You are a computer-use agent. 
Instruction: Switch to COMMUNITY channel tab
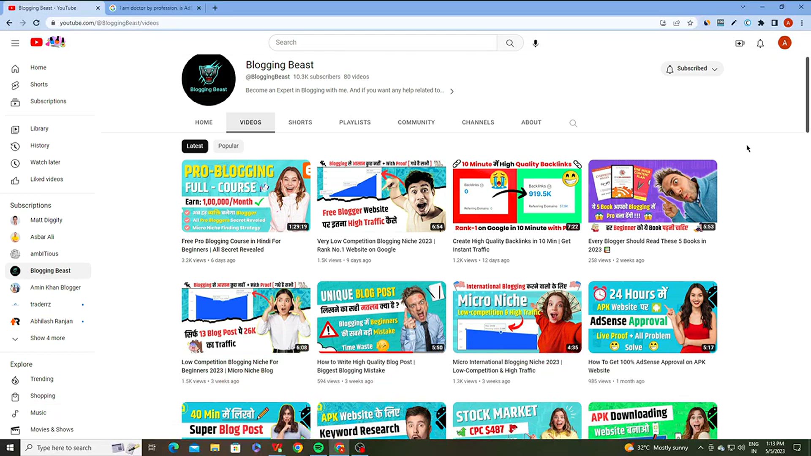click(416, 122)
